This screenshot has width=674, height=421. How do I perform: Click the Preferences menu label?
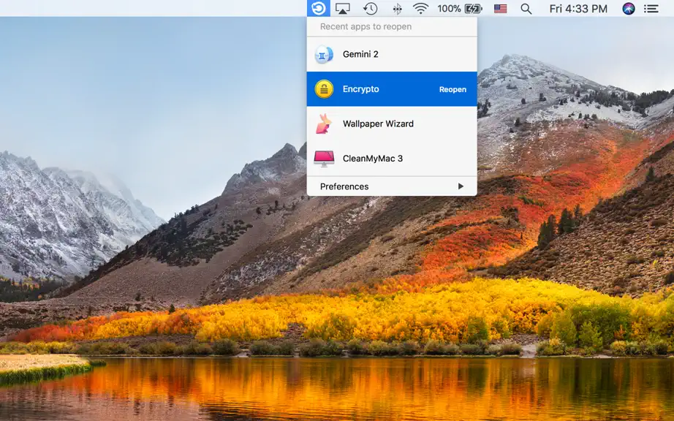[344, 186]
